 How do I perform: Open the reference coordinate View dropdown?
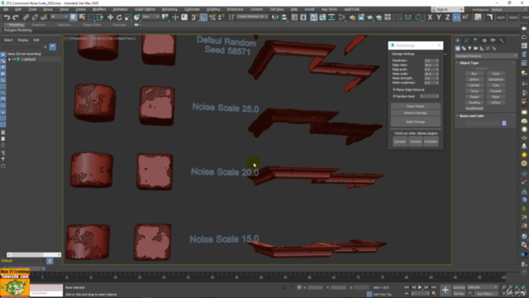(150, 17)
